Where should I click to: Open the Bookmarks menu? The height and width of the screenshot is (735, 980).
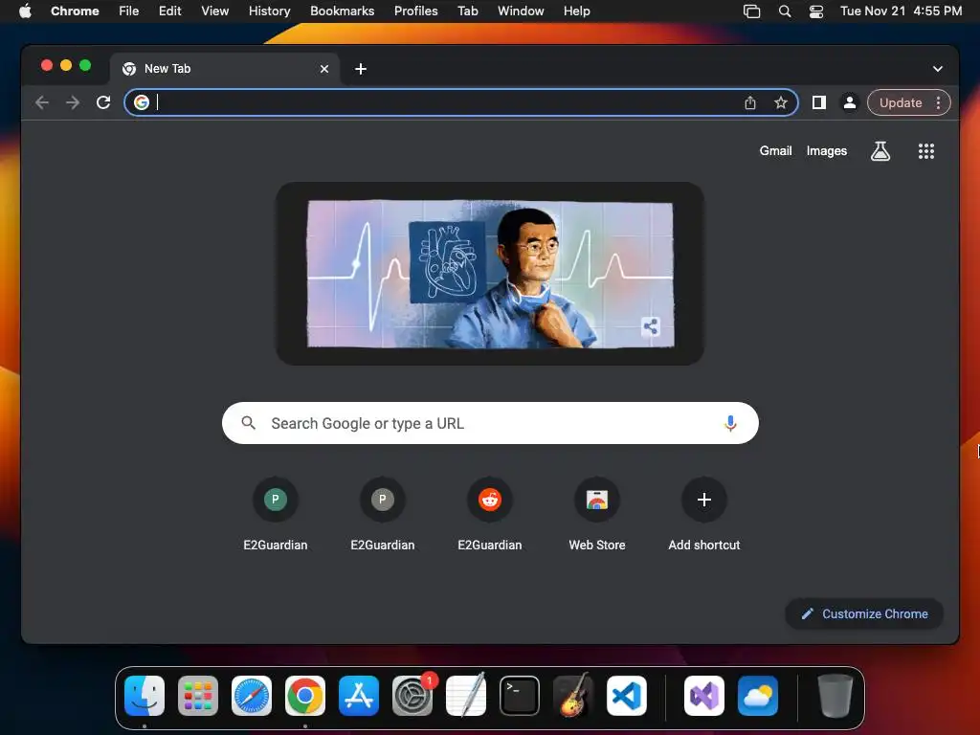click(x=342, y=11)
